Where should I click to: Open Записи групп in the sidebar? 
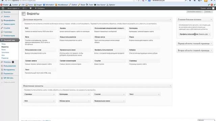(x=9, y=24)
